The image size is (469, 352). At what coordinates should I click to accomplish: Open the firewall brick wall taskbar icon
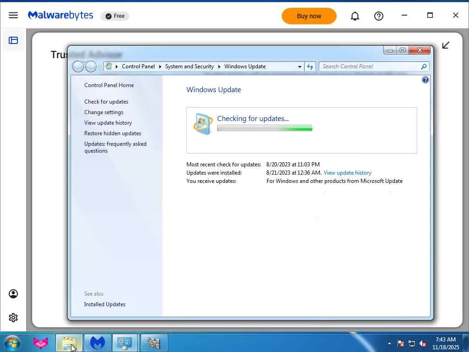154,343
